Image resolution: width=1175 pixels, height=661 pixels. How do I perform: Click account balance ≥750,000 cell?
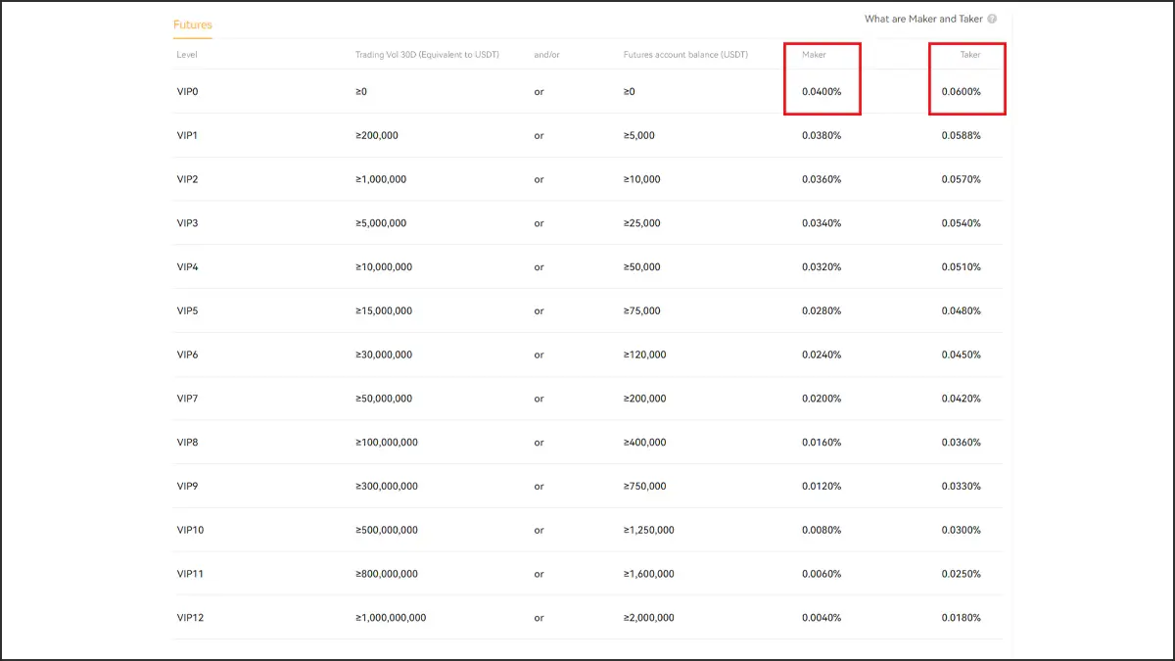pos(645,487)
